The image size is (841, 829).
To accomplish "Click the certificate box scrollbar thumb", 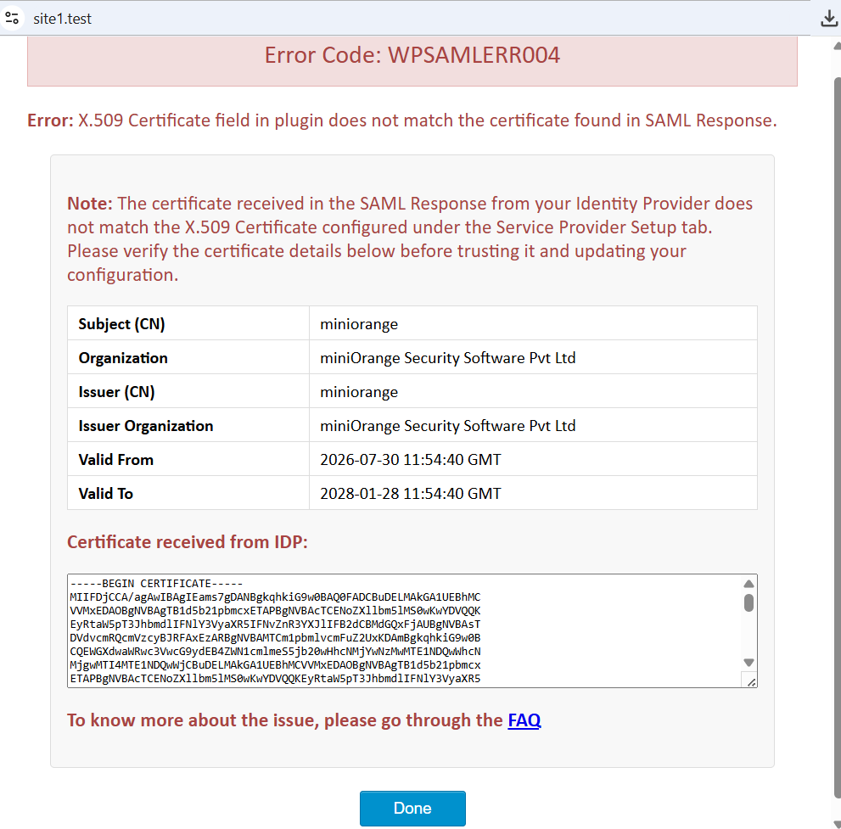I will pos(748,602).
